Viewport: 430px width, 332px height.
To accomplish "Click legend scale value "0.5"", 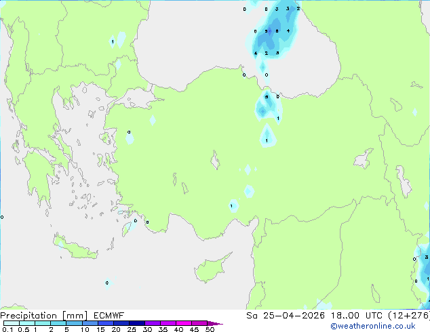I will tap(23, 329).
